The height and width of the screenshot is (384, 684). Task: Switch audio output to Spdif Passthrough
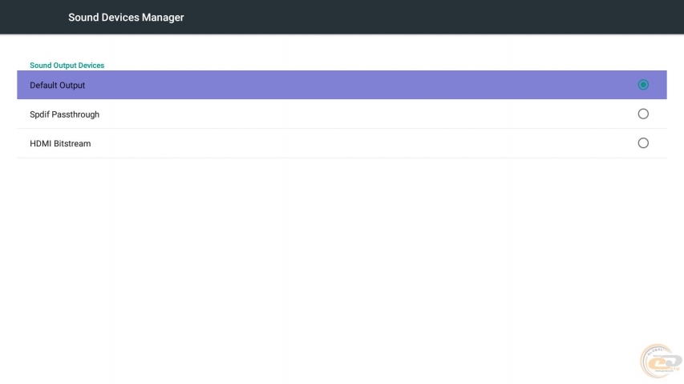642,114
